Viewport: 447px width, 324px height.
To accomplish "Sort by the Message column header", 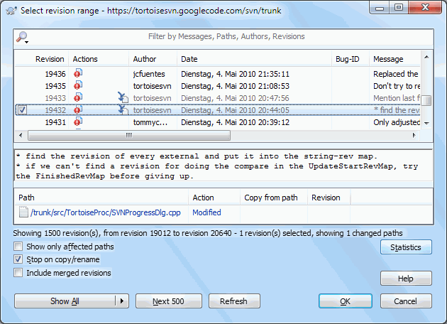I will 394,59.
